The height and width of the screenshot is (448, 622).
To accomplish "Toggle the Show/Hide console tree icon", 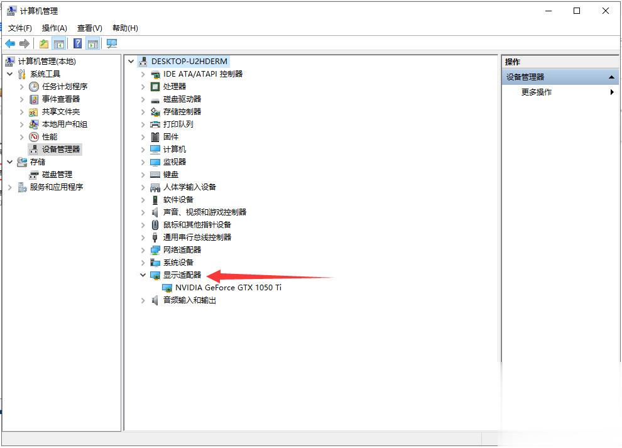I will tap(59, 43).
